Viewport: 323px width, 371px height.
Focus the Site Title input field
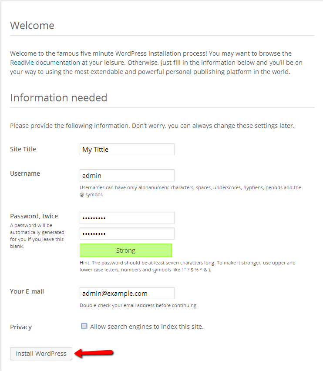(127, 149)
